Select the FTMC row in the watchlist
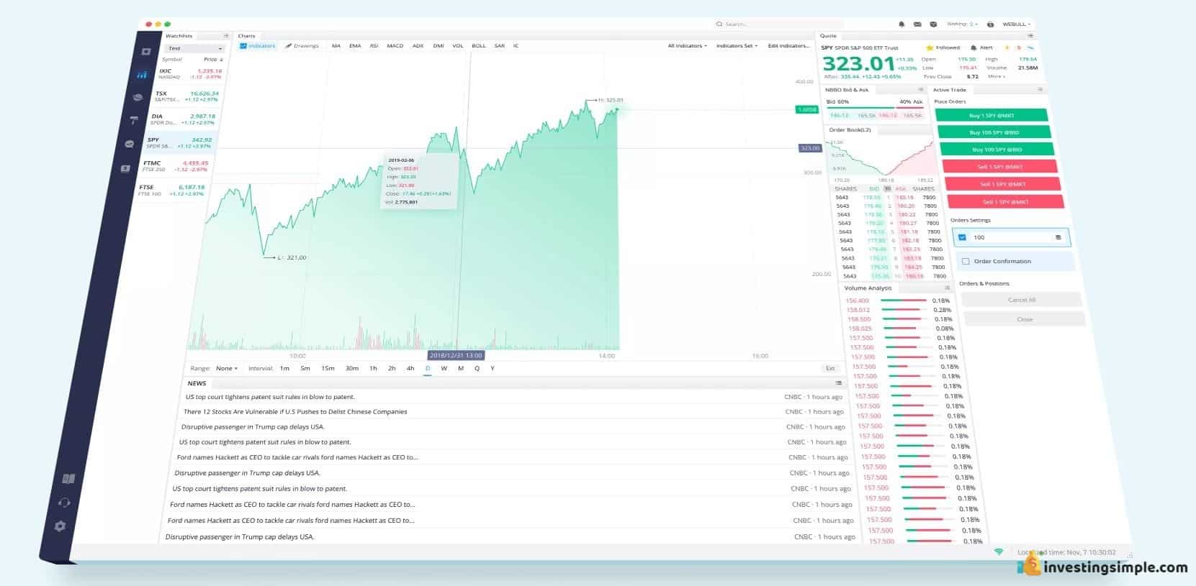The height and width of the screenshot is (586, 1196). pos(175,166)
